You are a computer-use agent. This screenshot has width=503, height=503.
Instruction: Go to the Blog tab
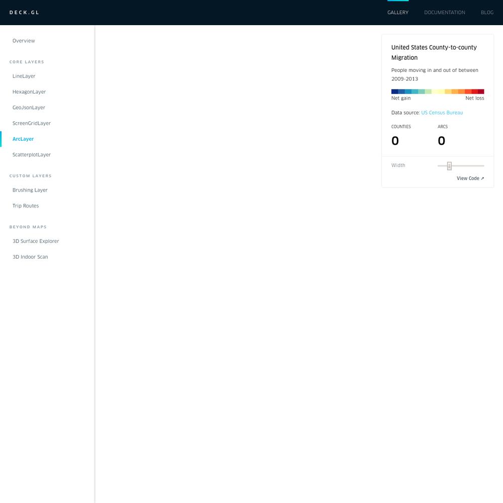[487, 13]
